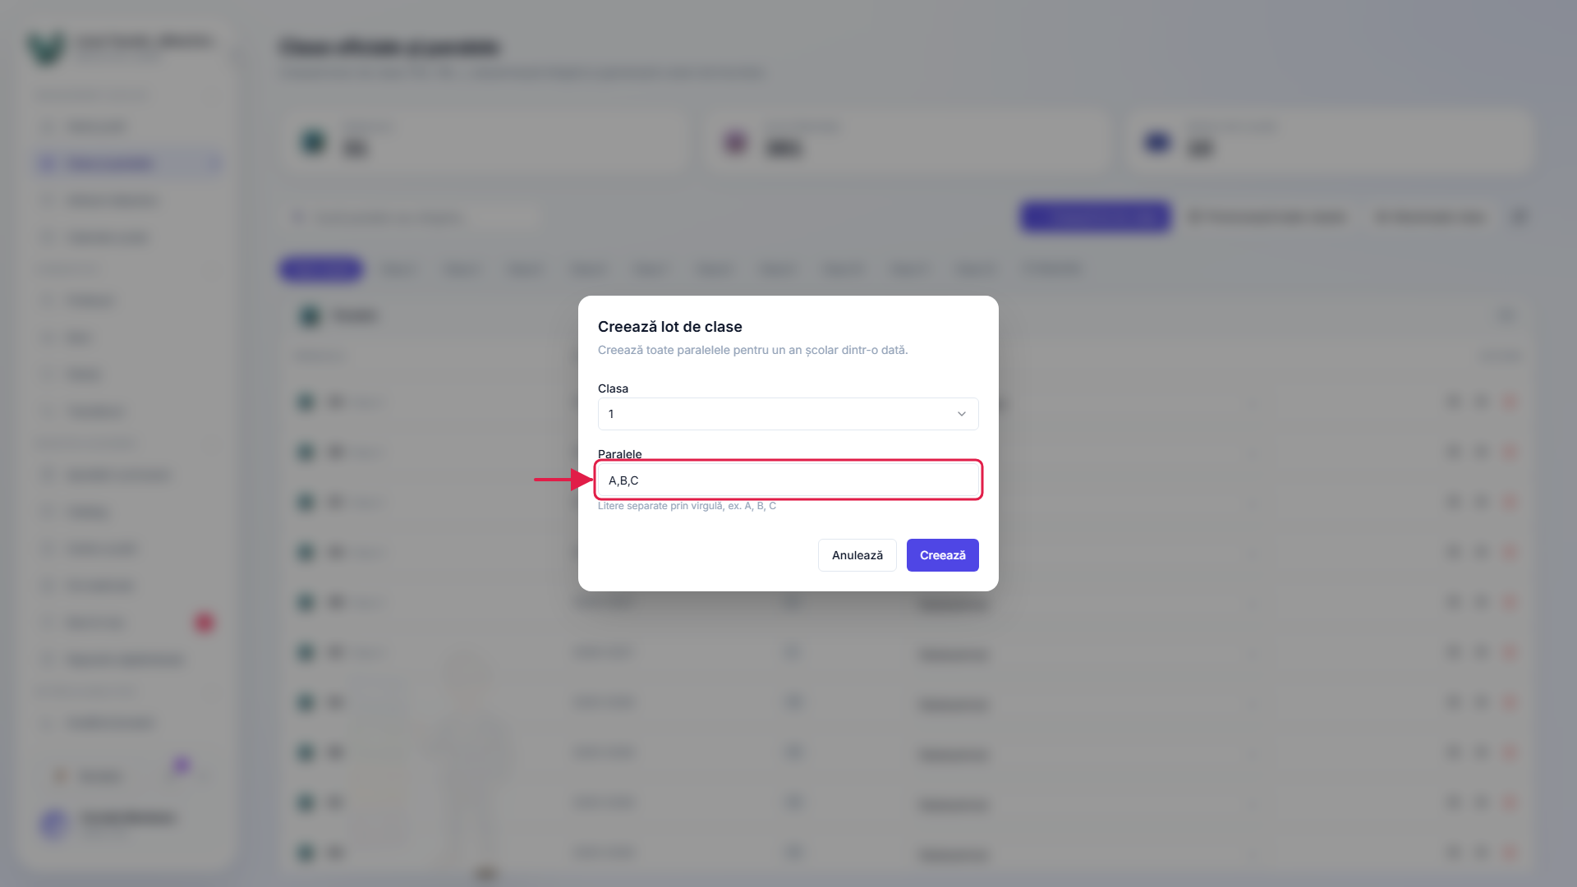1577x887 pixels.
Task: Focus the Paralele input containing A,B,C
Action: tap(788, 480)
